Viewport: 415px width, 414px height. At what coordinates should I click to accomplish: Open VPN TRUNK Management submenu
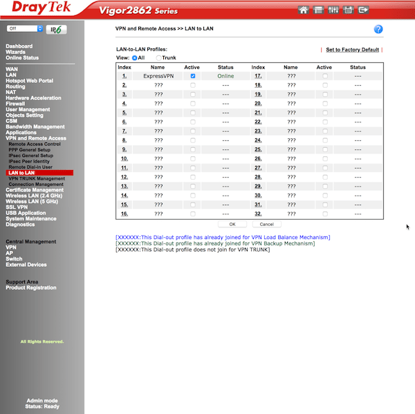point(37,178)
